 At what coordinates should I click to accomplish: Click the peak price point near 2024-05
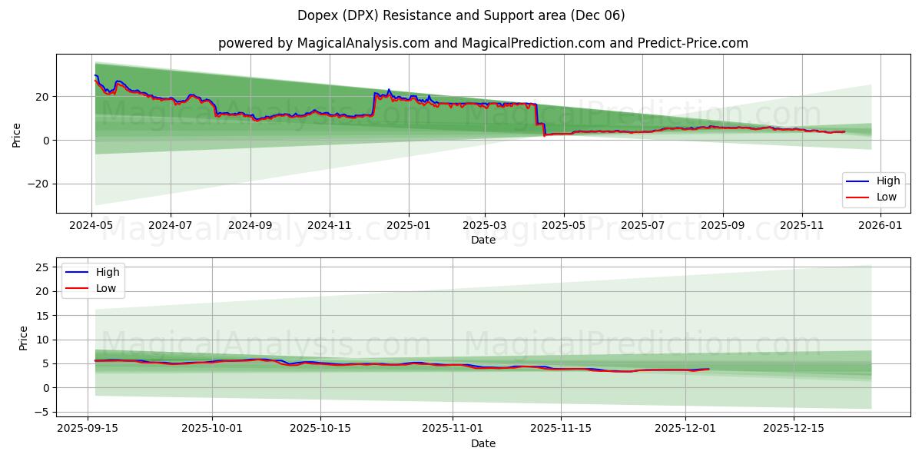[x=95, y=75]
